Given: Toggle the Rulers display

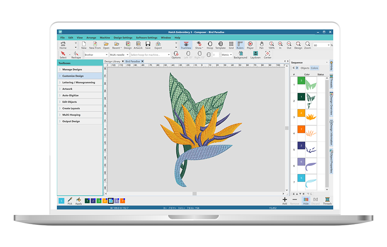Looking at the screenshot, I should click(240, 45).
